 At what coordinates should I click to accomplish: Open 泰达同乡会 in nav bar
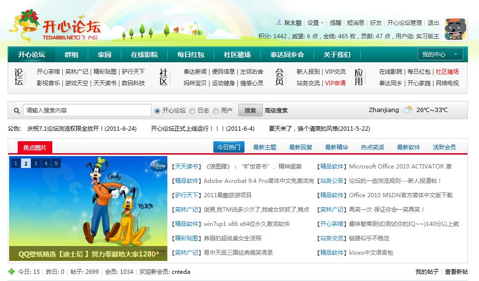click(287, 55)
